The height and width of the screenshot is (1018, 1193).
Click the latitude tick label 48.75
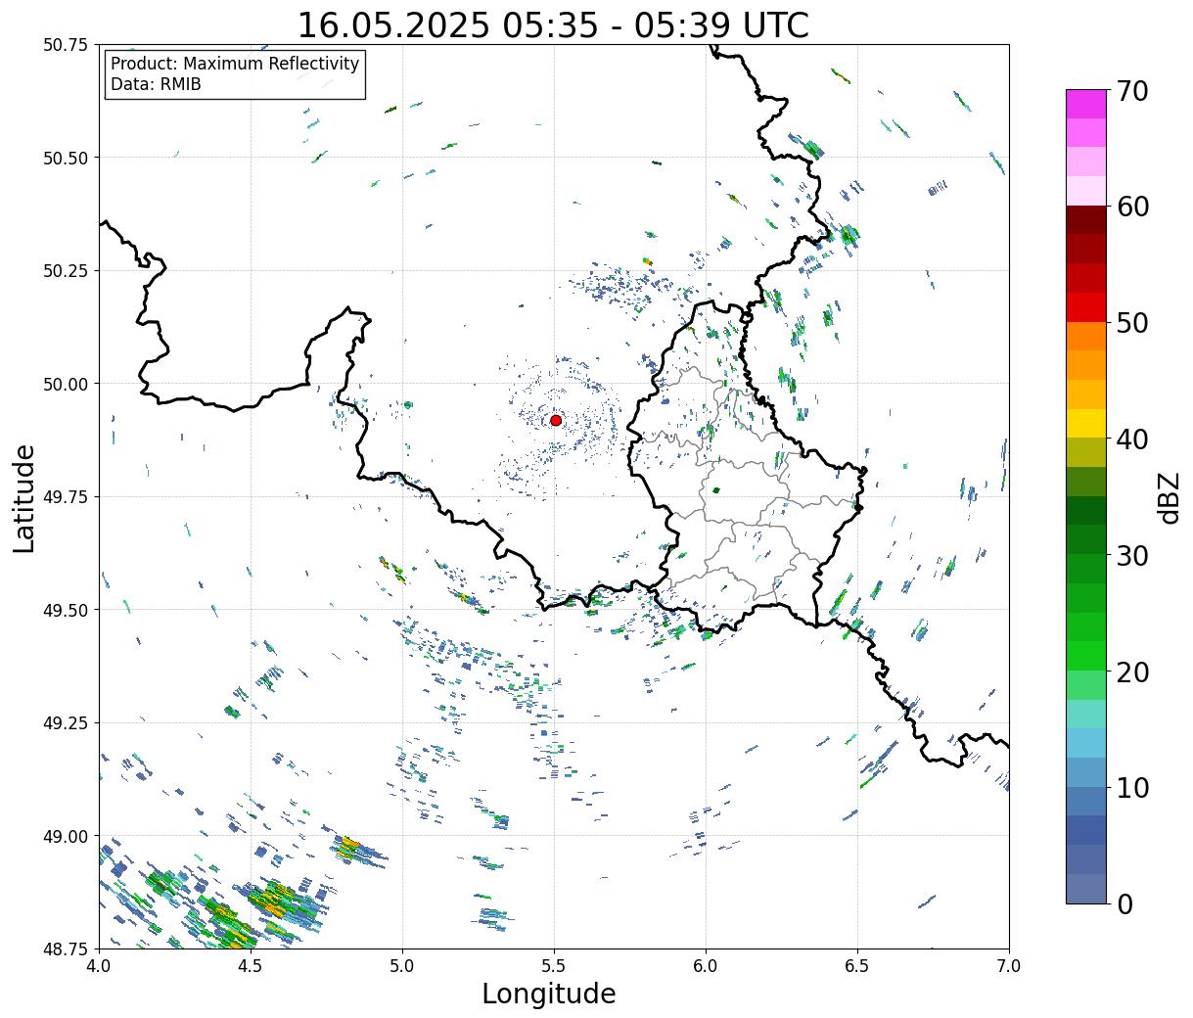click(x=66, y=949)
